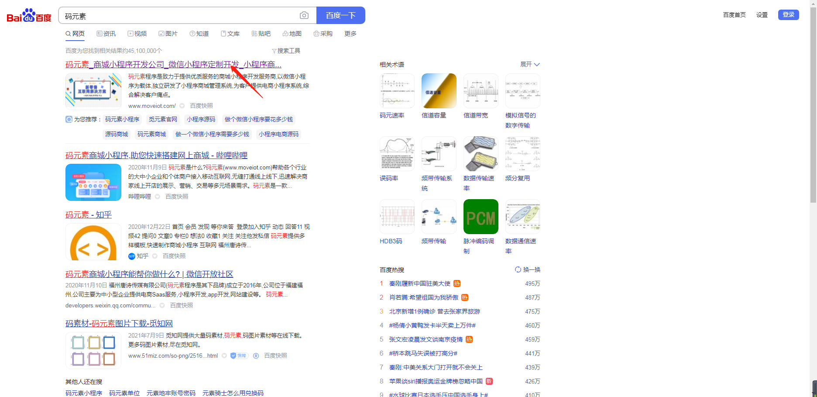Switch to the 资讯 tab

tap(106, 34)
